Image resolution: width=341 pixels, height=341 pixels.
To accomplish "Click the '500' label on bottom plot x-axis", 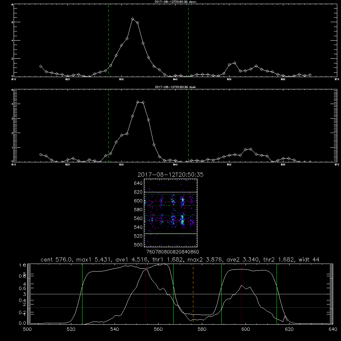I will pos(27,329).
